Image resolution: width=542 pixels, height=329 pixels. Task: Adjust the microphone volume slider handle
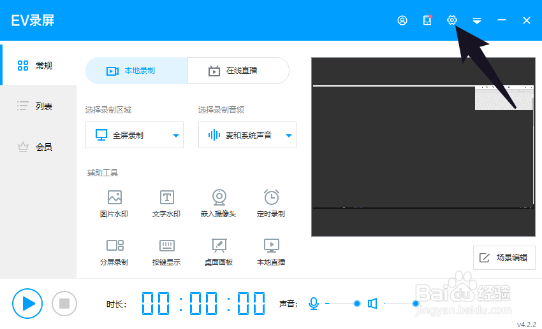coord(357,304)
